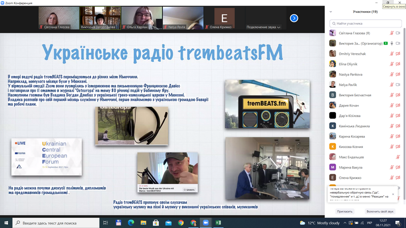Viewport: 406px width, 228px height.
Task: Click the Включить свой звук button
Action: [x=380, y=211]
